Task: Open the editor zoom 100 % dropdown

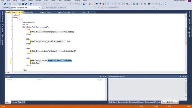Action: (13, 73)
